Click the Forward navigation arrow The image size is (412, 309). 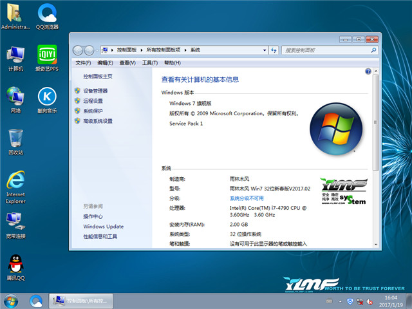(x=89, y=50)
